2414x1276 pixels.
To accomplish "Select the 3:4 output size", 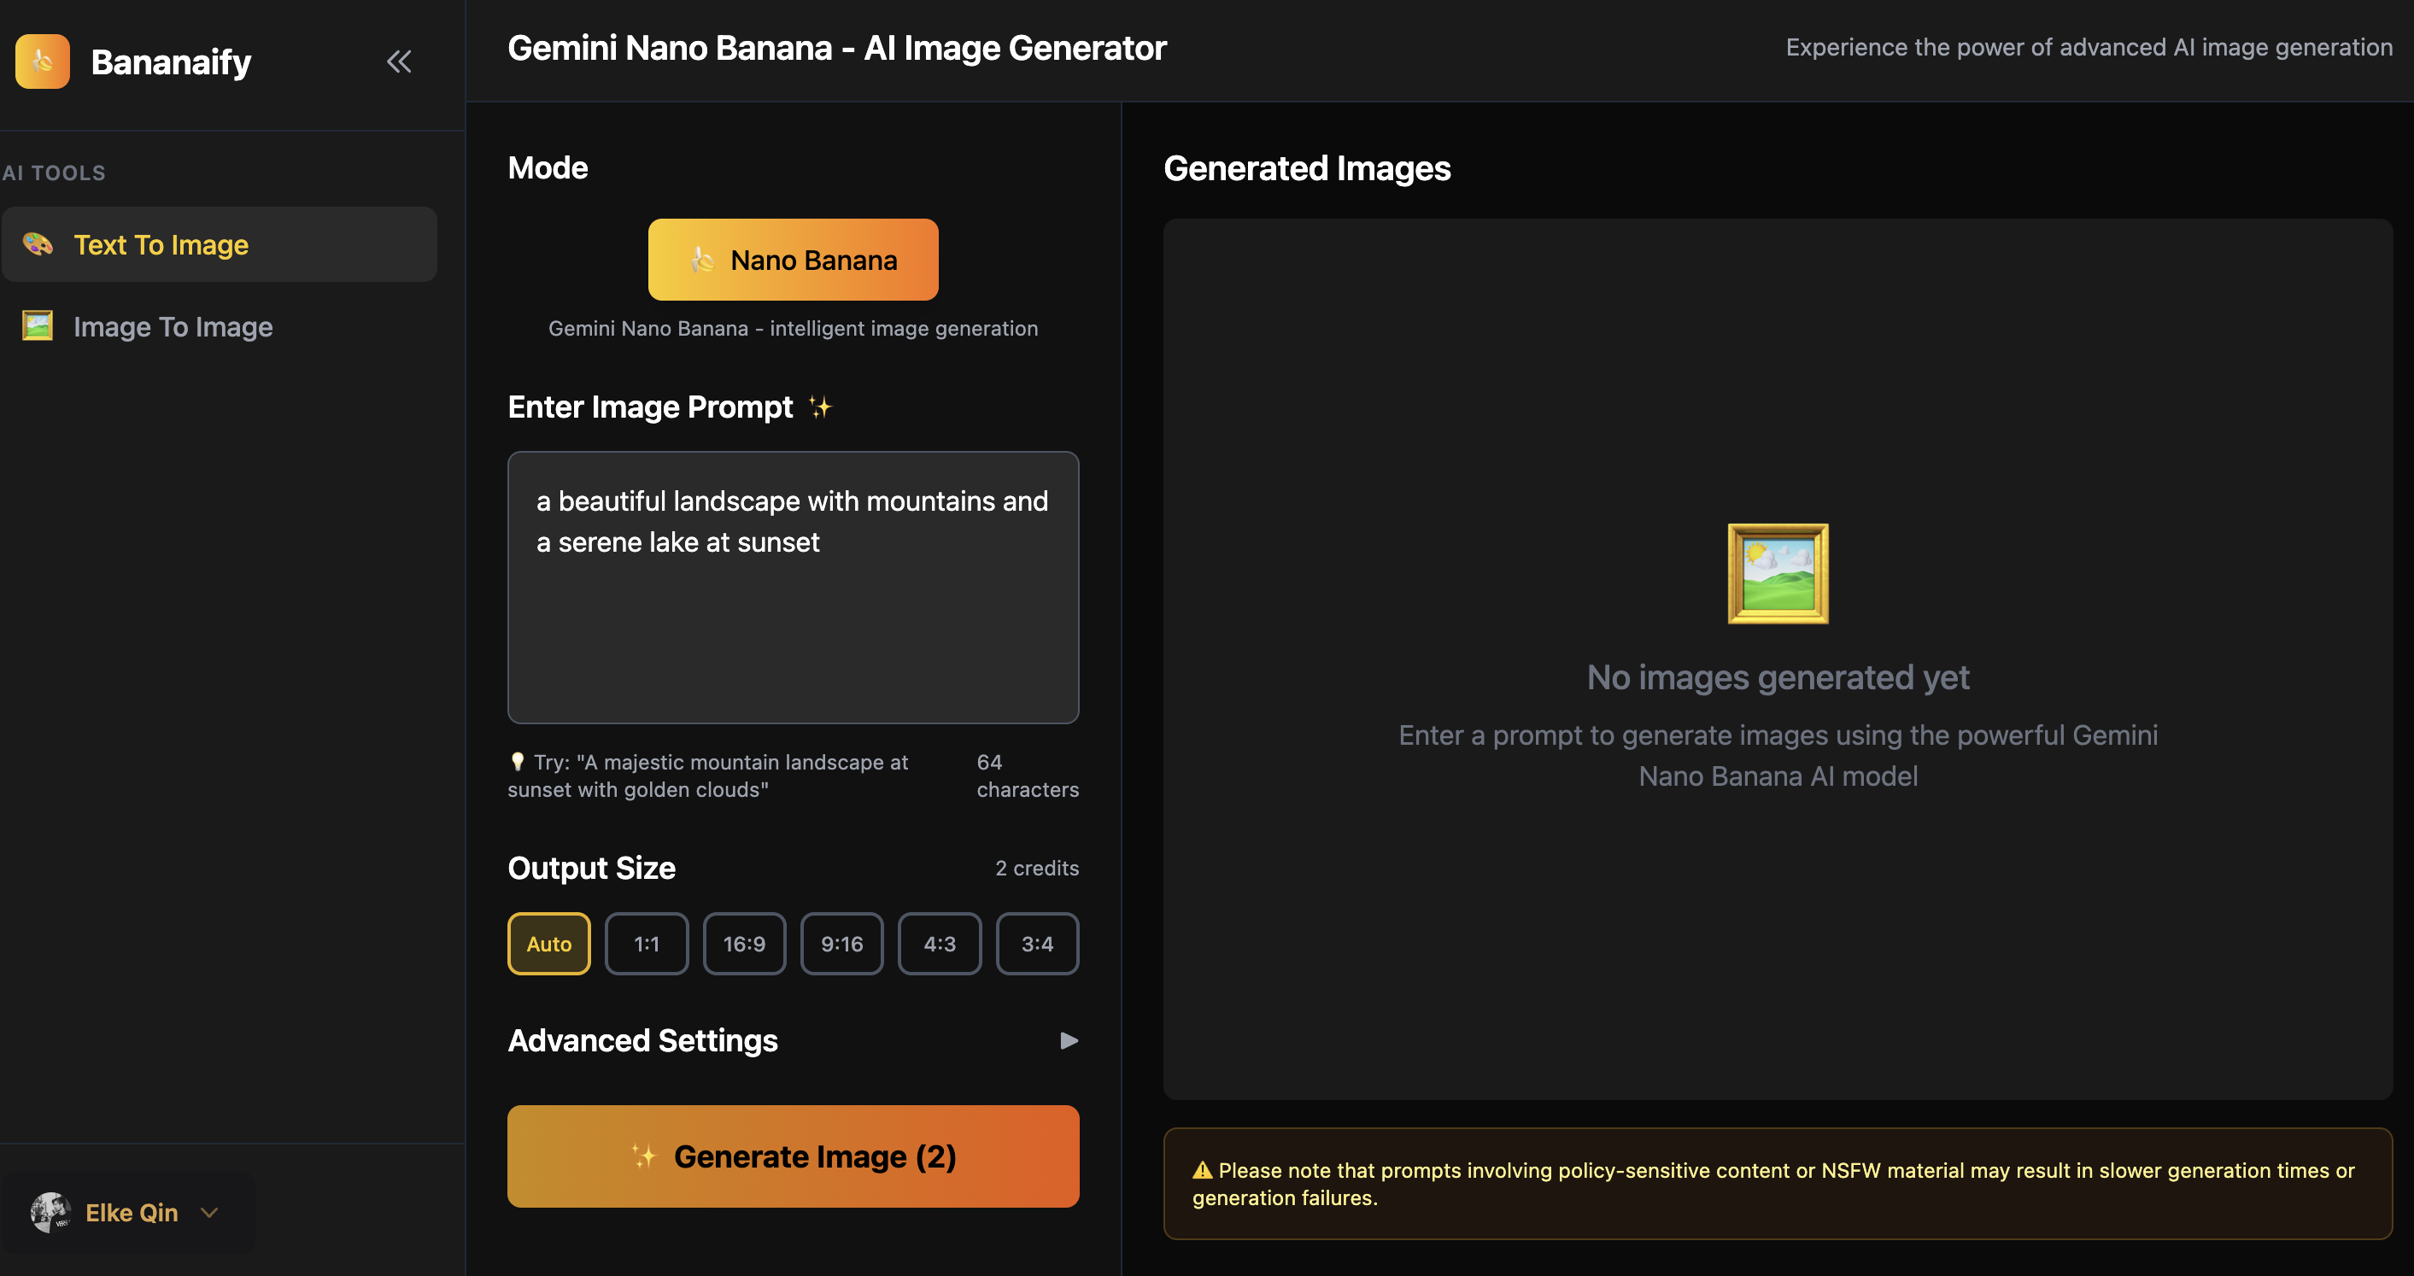I will [1037, 944].
